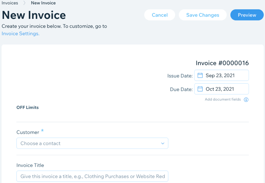Click the Issue Date calendar icon
Viewport: 265px width, 183px height.
tap(200, 76)
